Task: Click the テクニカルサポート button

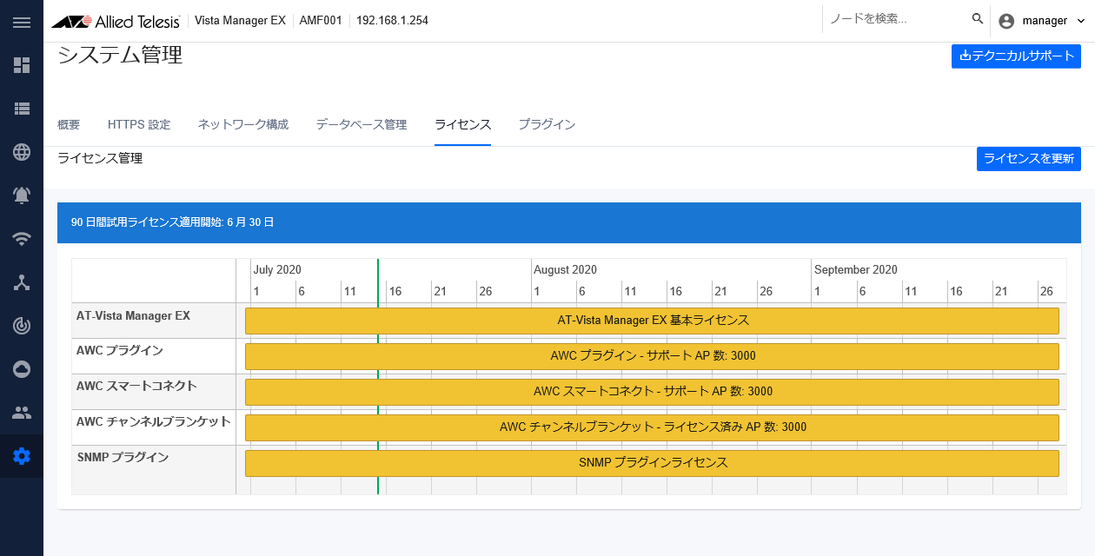Action: tap(1016, 56)
